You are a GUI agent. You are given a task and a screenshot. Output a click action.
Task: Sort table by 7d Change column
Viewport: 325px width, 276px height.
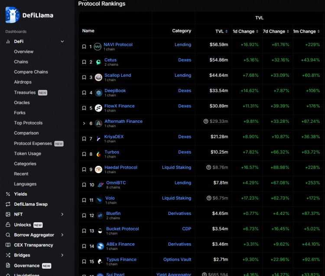[x=276, y=31]
